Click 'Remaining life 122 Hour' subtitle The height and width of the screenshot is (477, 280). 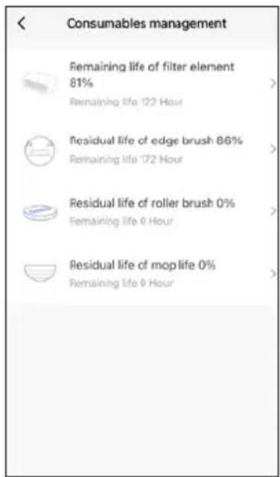click(126, 102)
